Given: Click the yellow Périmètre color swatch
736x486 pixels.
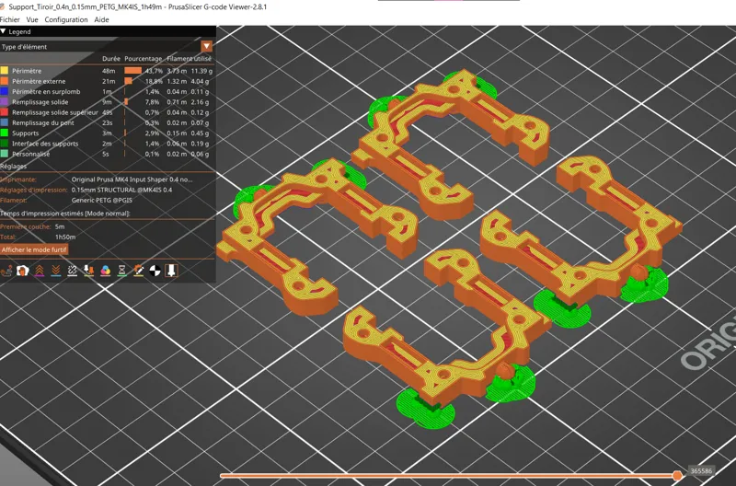Looking at the screenshot, I should tap(5, 71).
